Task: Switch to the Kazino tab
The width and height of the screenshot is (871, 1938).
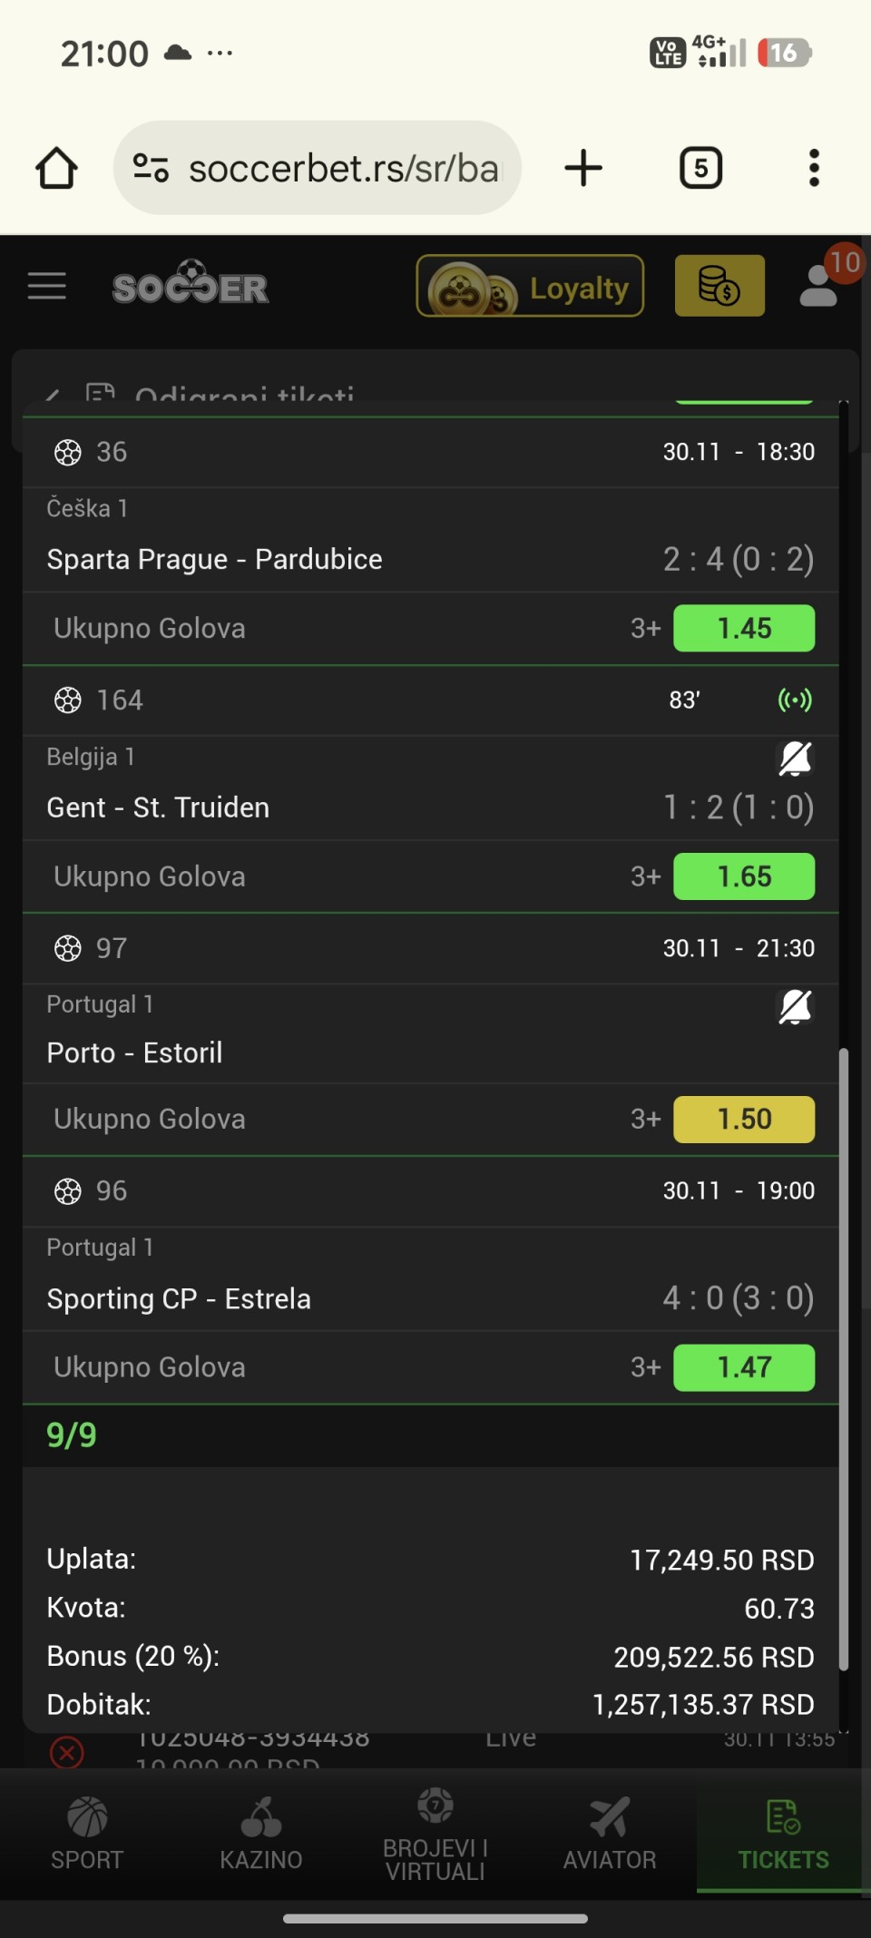Action: tap(261, 1833)
